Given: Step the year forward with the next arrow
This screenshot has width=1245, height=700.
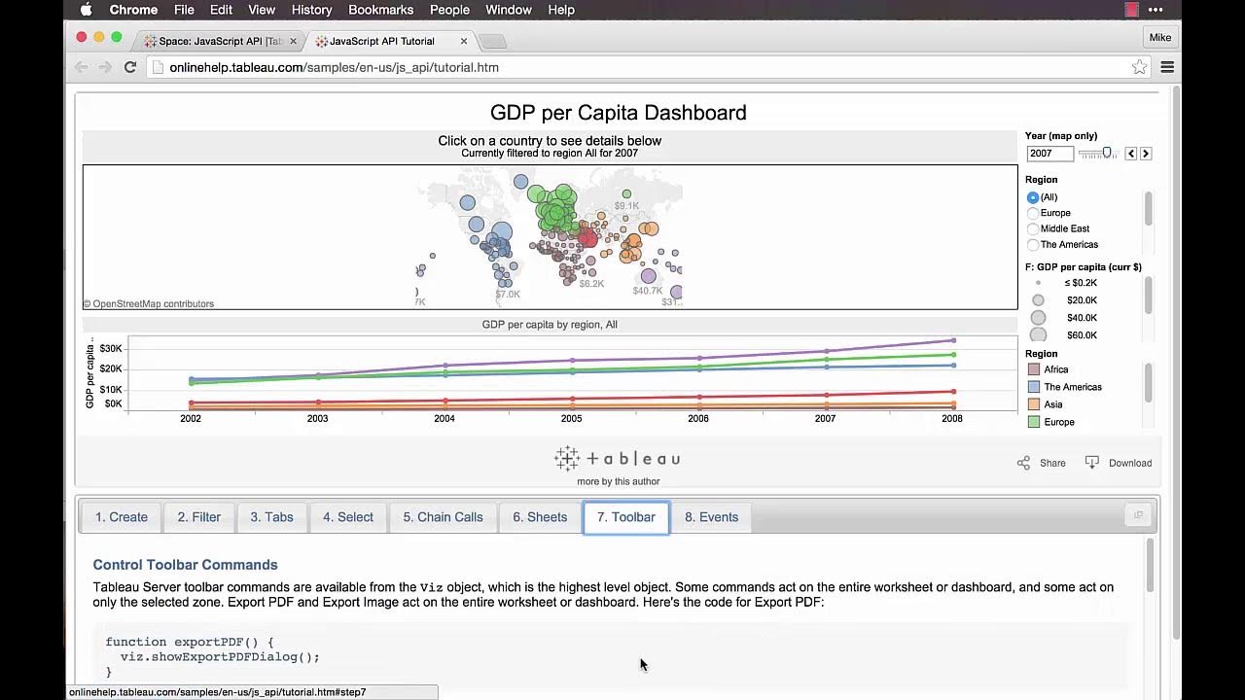Looking at the screenshot, I should [1146, 154].
